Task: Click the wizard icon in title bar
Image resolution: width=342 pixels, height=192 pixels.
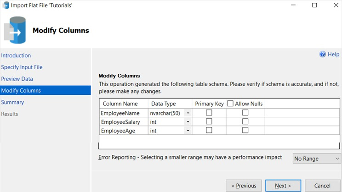Action: 6,5
